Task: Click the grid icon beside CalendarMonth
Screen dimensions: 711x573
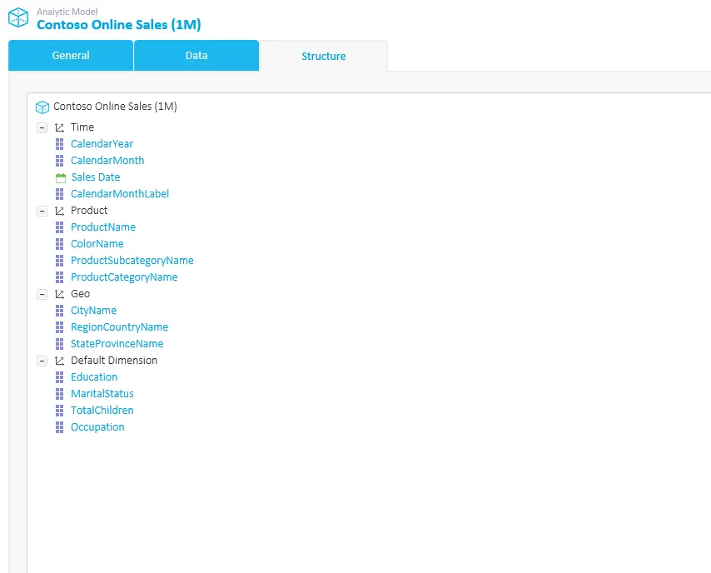Action: [59, 161]
